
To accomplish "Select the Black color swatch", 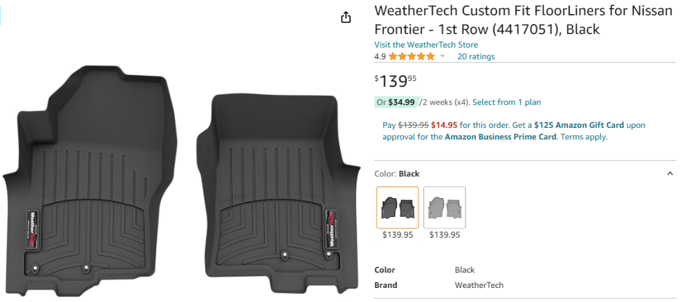I will [x=398, y=208].
